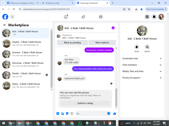Screen dimensions: 169x126
Task: Expand Chat members section
Action: (142, 65)
